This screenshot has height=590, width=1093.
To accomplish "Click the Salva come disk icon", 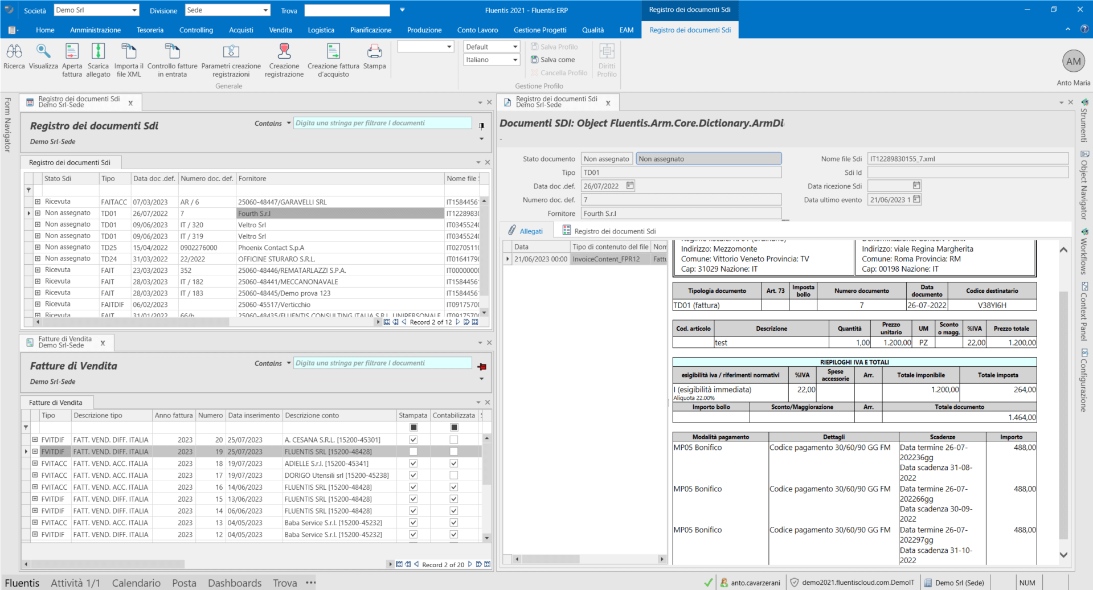I will [x=534, y=59].
